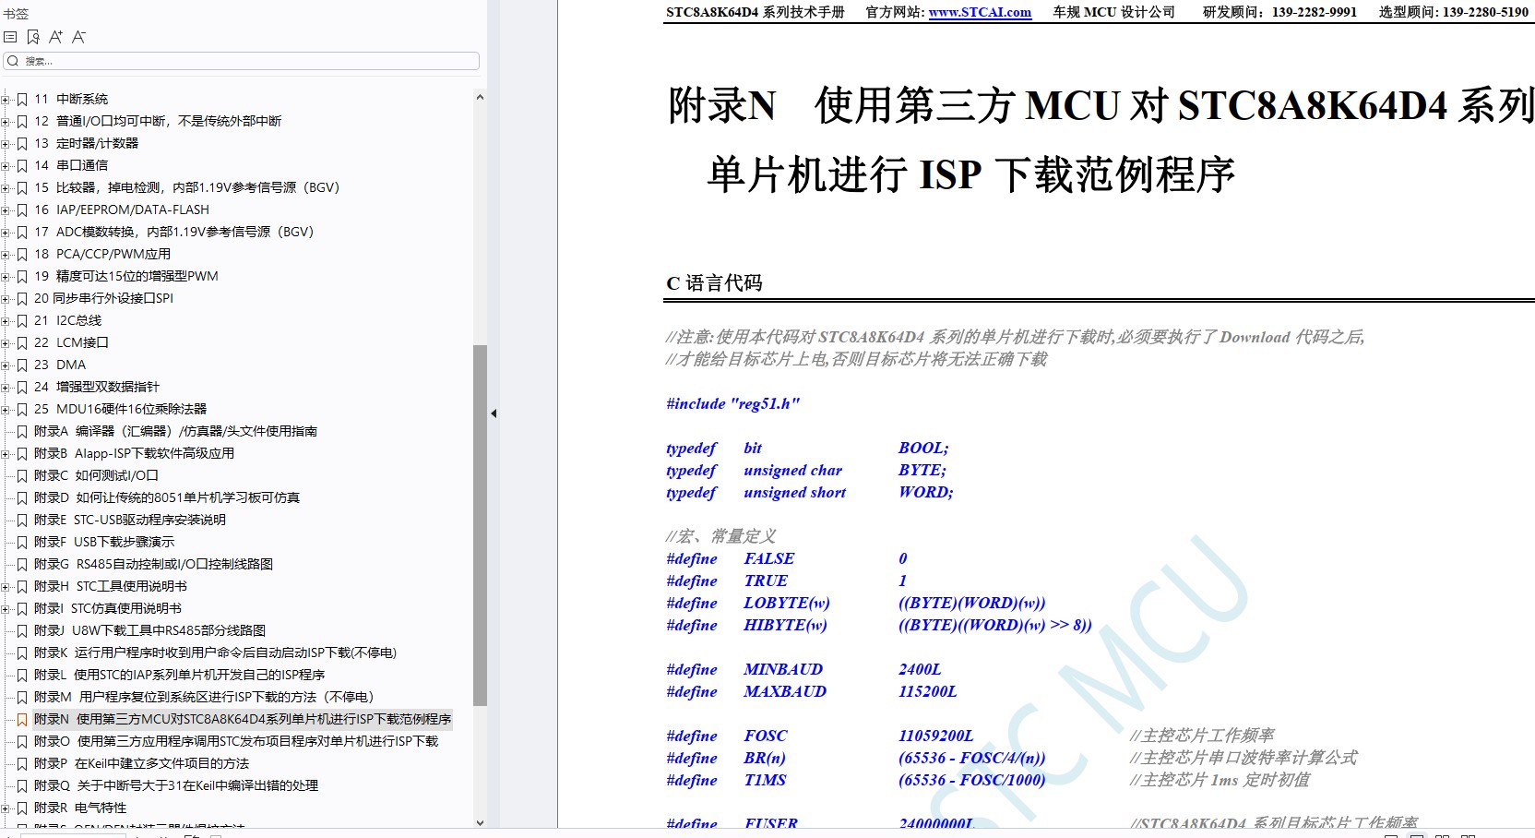Expand the '13 定时器/计数器' bookmark node
The height and width of the screenshot is (838, 1535).
[x=6, y=143]
